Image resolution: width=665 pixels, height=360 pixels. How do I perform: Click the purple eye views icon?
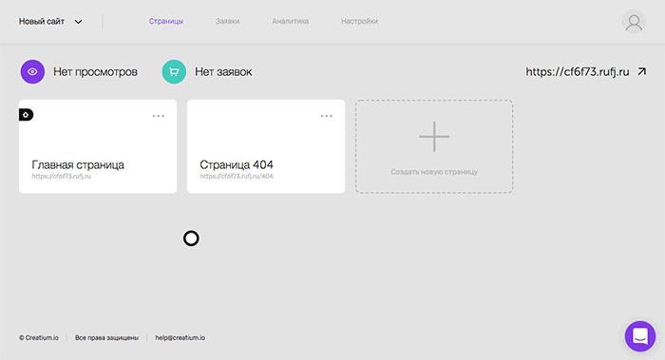(x=32, y=71)
